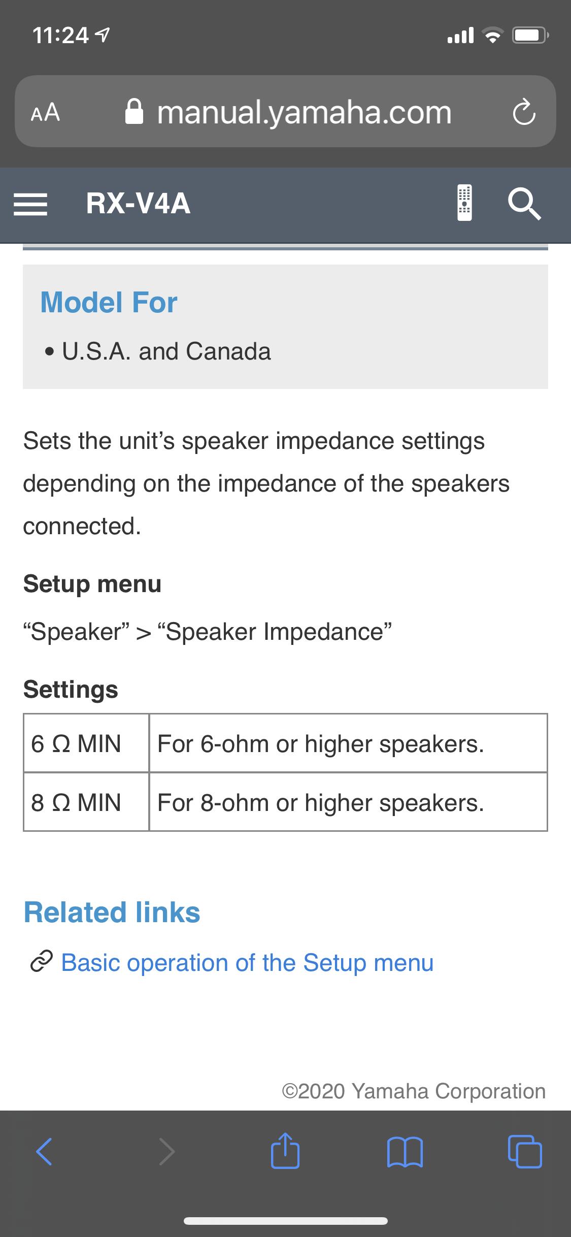Tap the Related links heading
The height and width of the screenshot is (1237, 571).
tap(112, 912)
